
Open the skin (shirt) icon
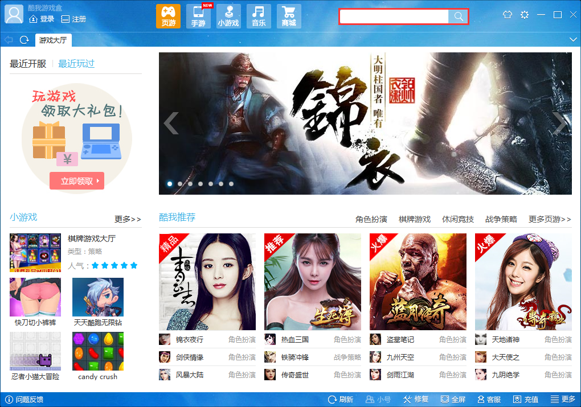click(508, 15)
